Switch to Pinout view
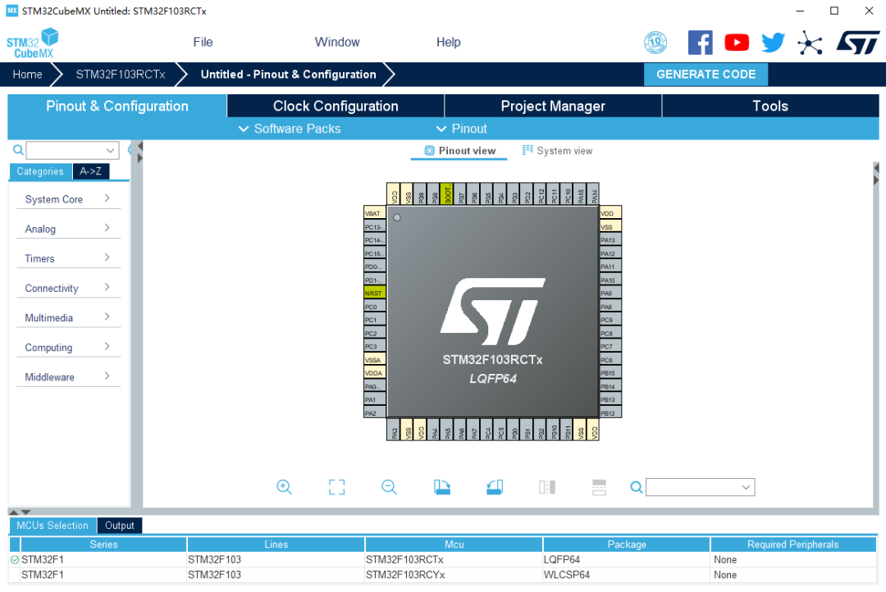 point(459,151)
